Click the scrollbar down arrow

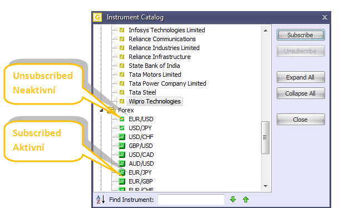tap(266, 186)
